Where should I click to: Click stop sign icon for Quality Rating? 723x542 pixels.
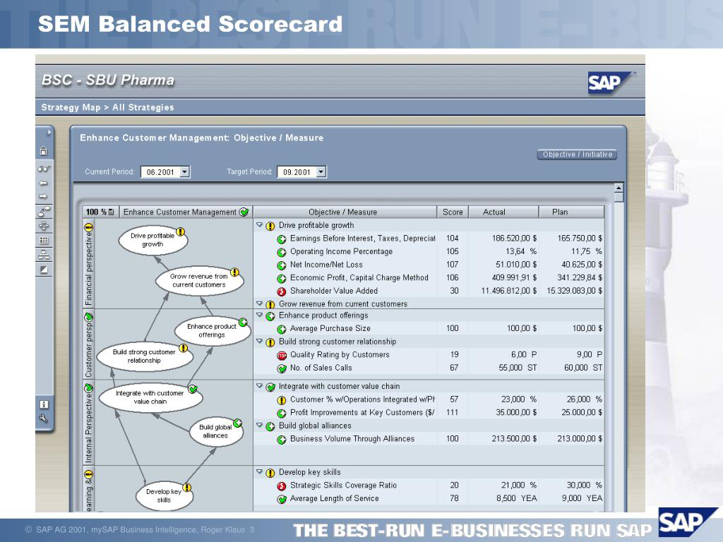click(281, 356)
